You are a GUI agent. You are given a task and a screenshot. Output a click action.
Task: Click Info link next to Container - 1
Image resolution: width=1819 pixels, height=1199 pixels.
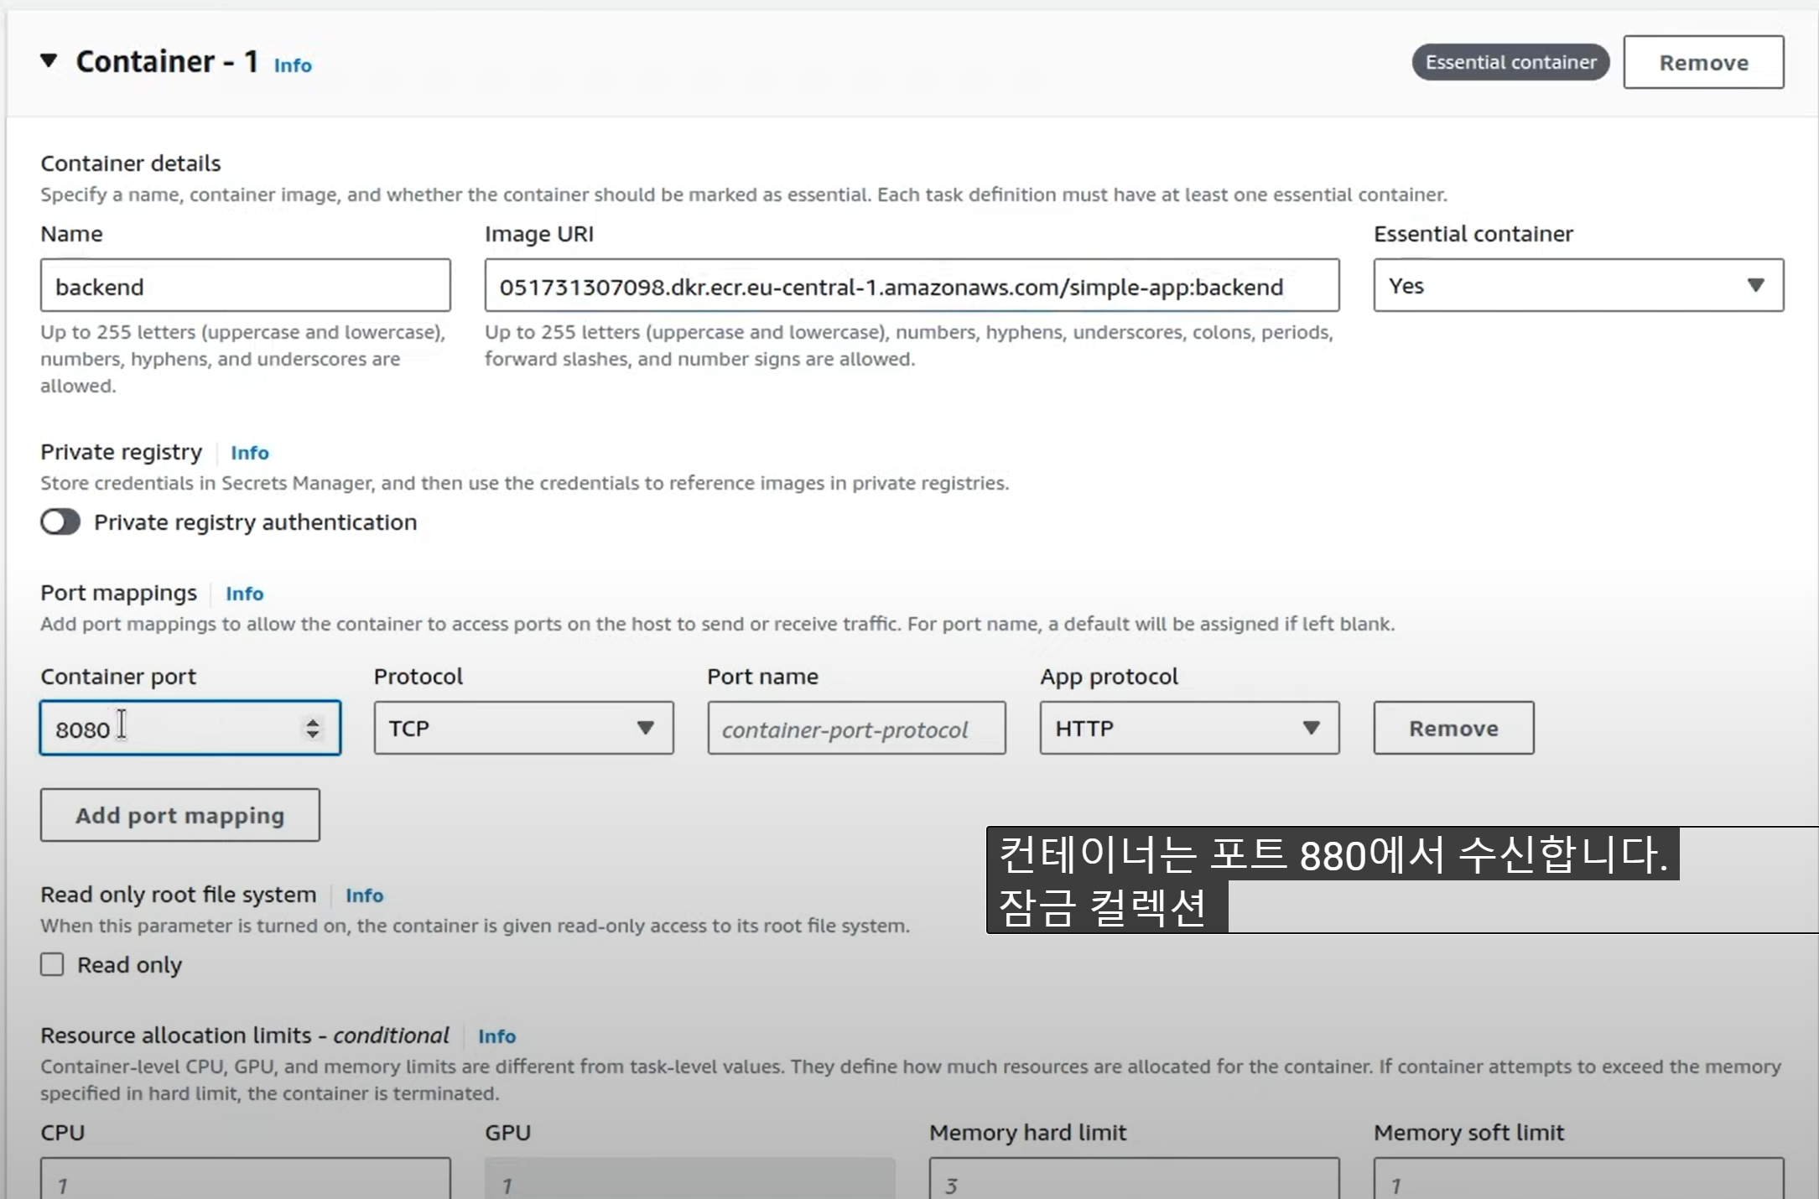[x=293, y=65]
